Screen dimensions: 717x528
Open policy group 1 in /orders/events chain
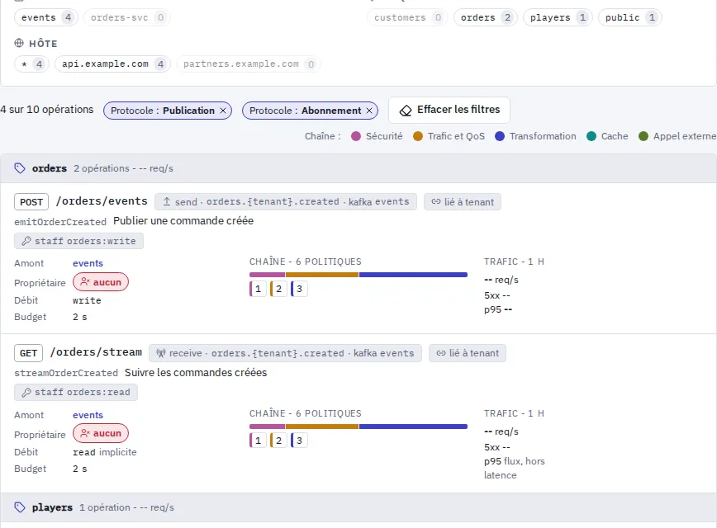point(258,289)
